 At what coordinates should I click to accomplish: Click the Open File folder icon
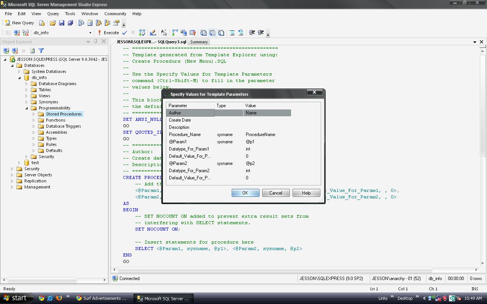53,23
